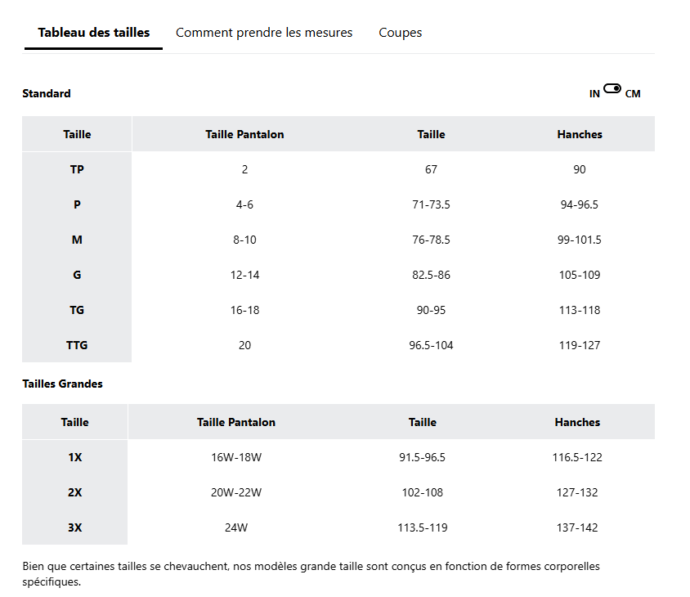Click the Tailles Grandes section heading
Image resolution: width=690 pixels, height=597 pixels.
coord(62,384)
